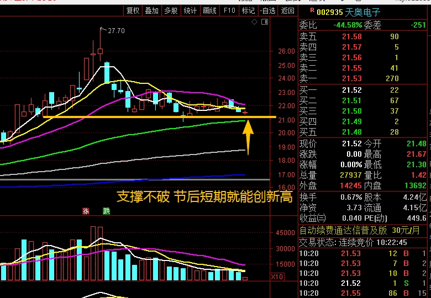Click PE(动) value 449.6
Viewport: 431px width, 298px height.
[x=417, y=218]
